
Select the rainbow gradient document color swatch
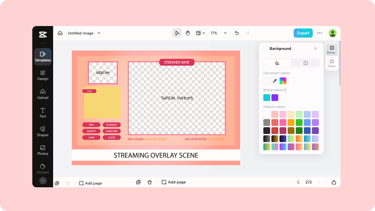coord(283,81)
